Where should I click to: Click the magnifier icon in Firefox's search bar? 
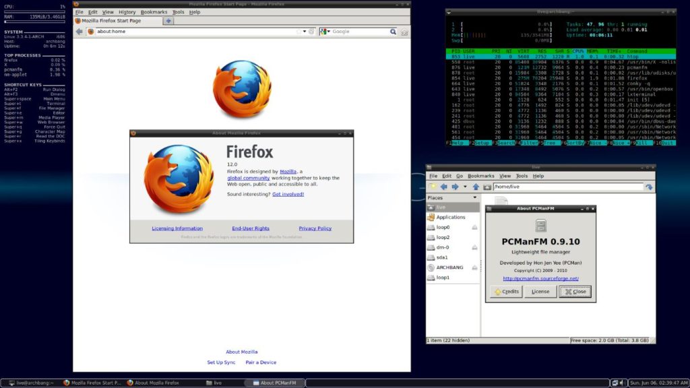(394, 31)
